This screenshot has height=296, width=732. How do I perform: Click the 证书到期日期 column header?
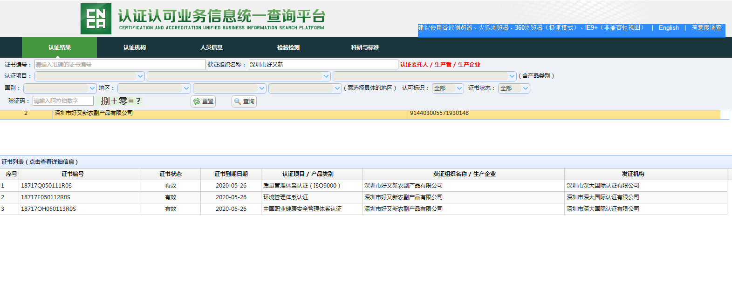(231, 174)
